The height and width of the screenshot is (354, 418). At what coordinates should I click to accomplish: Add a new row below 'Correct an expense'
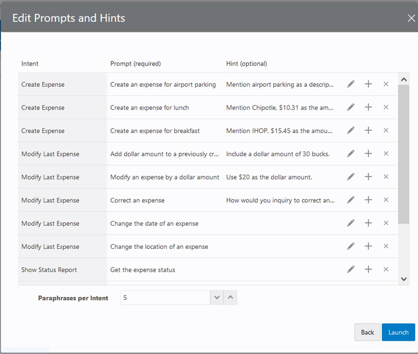pos(368,200)
